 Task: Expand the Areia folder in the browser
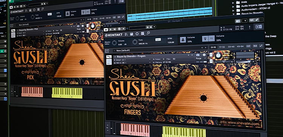click(x=233, y=3)
